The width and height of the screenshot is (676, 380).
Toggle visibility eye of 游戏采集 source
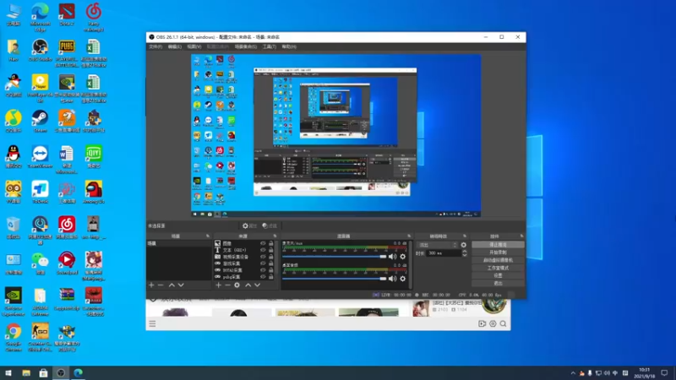tap(263, 263)
